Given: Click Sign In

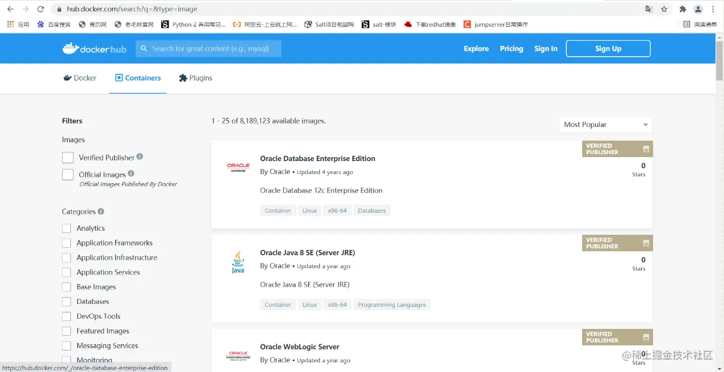Looking at the screenshot, I should point(546,49).
